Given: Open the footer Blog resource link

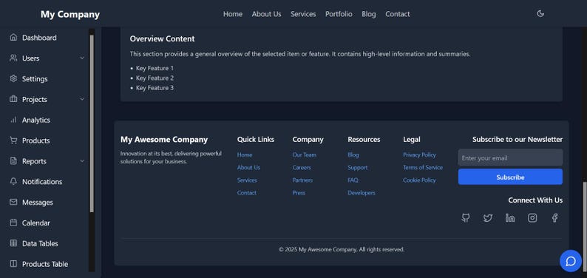Looking at the screenshot, I should 353,155.
